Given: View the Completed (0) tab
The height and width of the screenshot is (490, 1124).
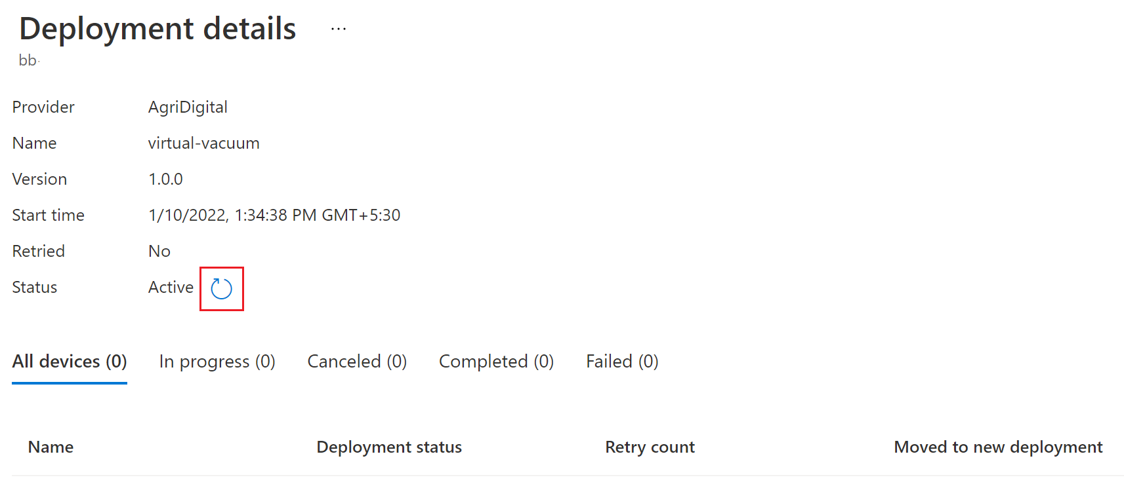Looking at the screenshot, I should pyautogui.click(x=496, y=362).
